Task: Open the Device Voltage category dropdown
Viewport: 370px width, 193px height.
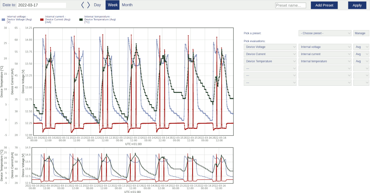Action: [x=270, y=47]
